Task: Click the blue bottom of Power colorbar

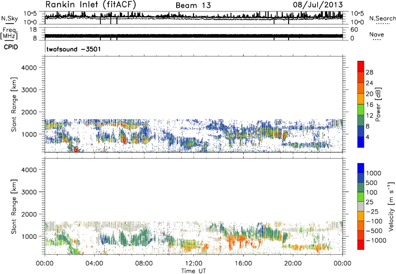Action: point(361,142)
